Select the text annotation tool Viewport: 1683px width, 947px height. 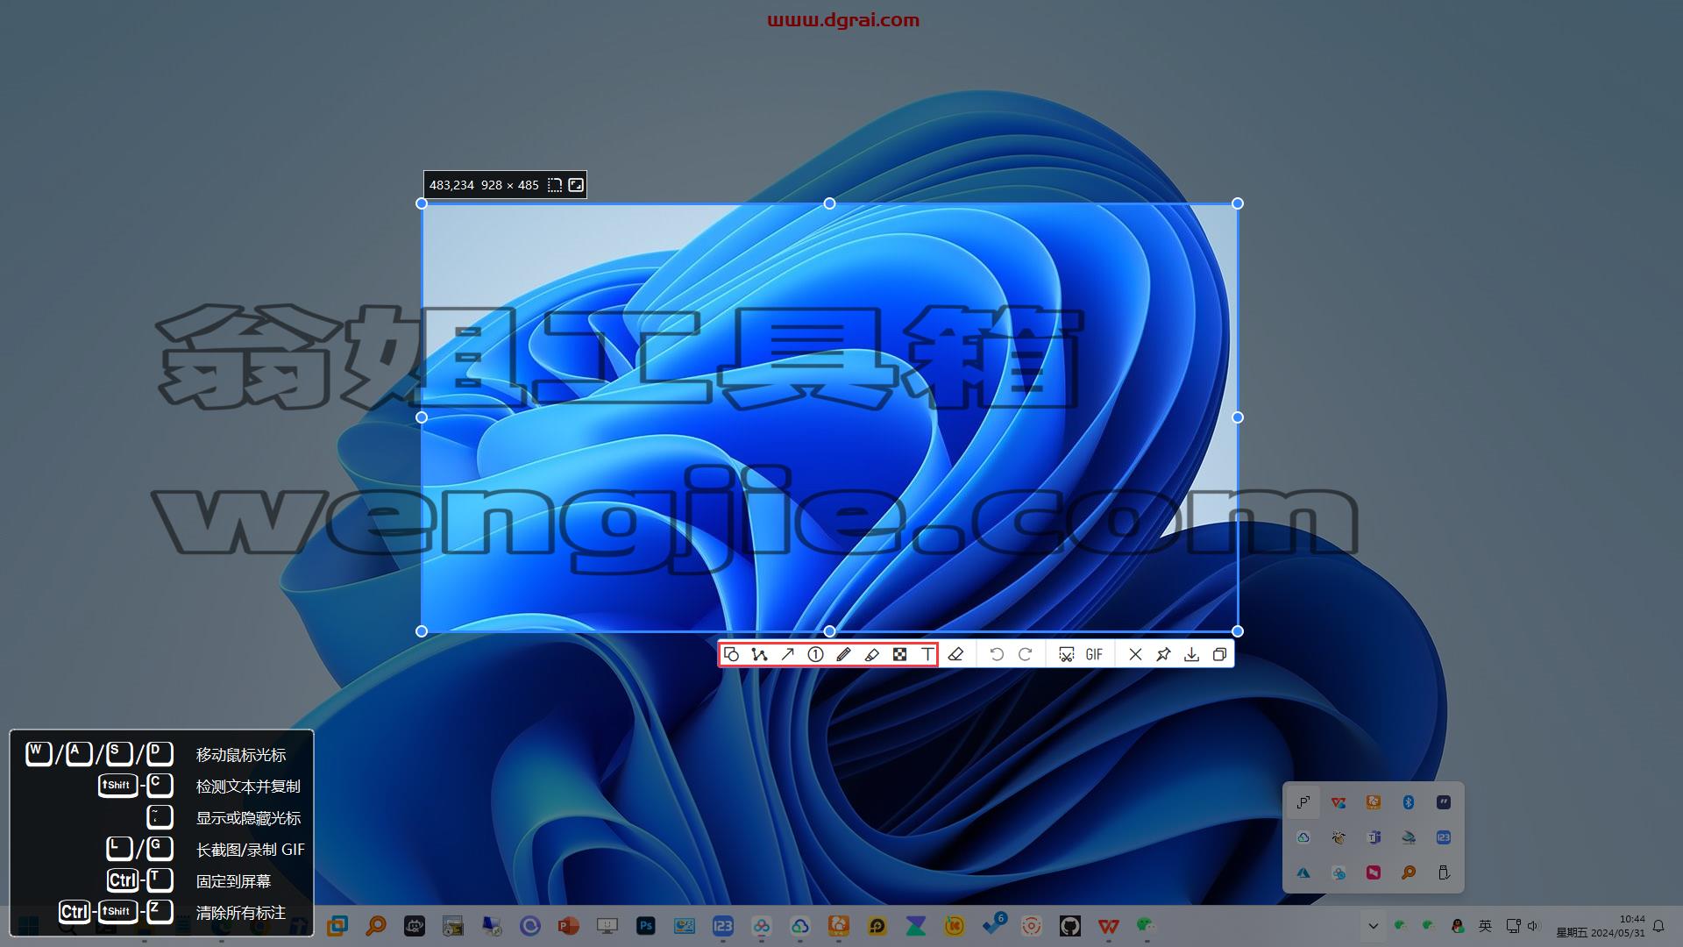[x=927, y=654]
